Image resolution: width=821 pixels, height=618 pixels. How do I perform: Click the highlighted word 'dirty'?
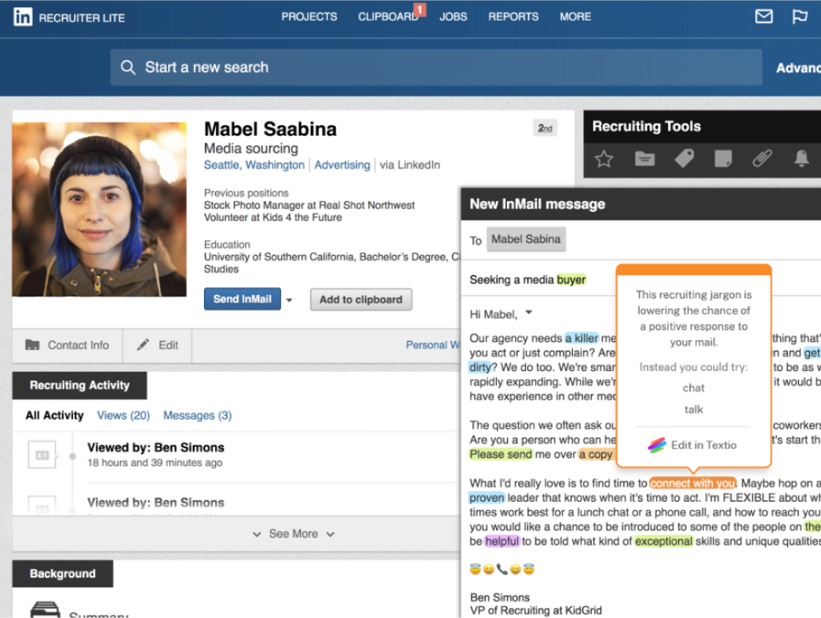480,367
